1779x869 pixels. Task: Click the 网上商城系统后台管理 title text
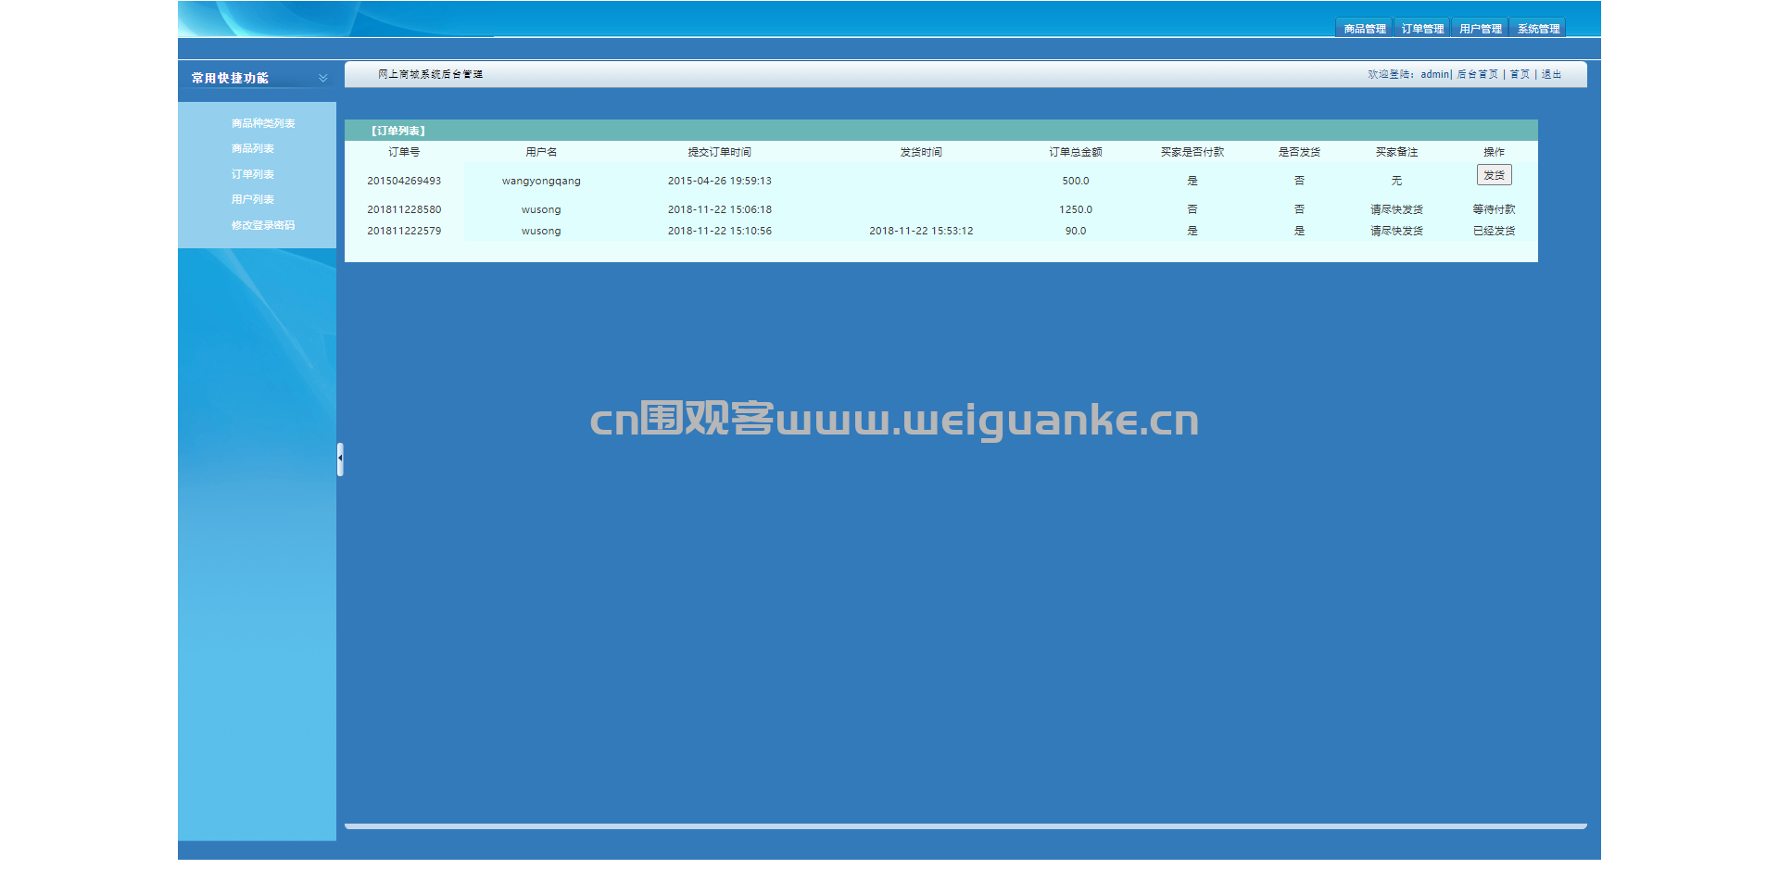point(430,74)
